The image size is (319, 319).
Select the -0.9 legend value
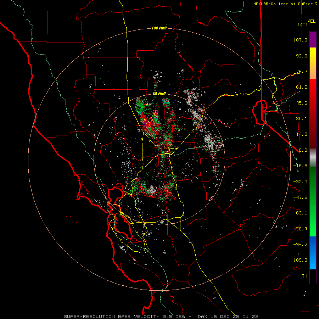tap(302, 150)
